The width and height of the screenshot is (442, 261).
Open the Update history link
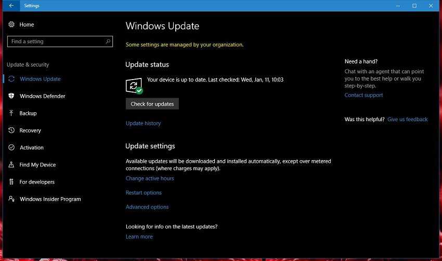[x=143, y=123]
